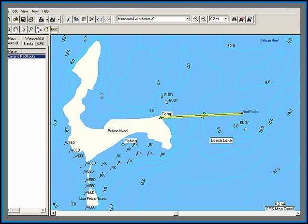
Task: Switch to the Waypoints(2) tab
Action: [x=35, y=38]
